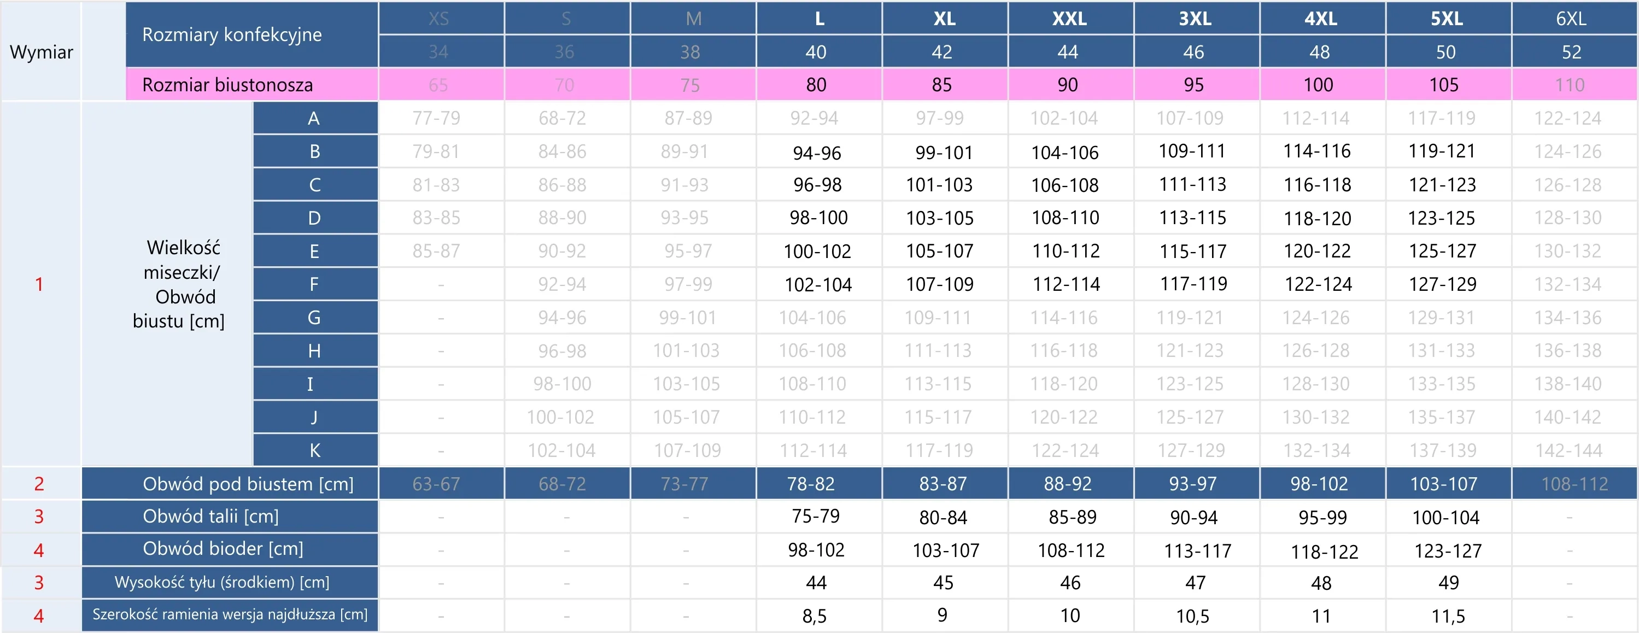Click Wysokość tyłu (środkiem) row label
The width and height of the screenshot is (1639, 633).
[x=221, y=582]
